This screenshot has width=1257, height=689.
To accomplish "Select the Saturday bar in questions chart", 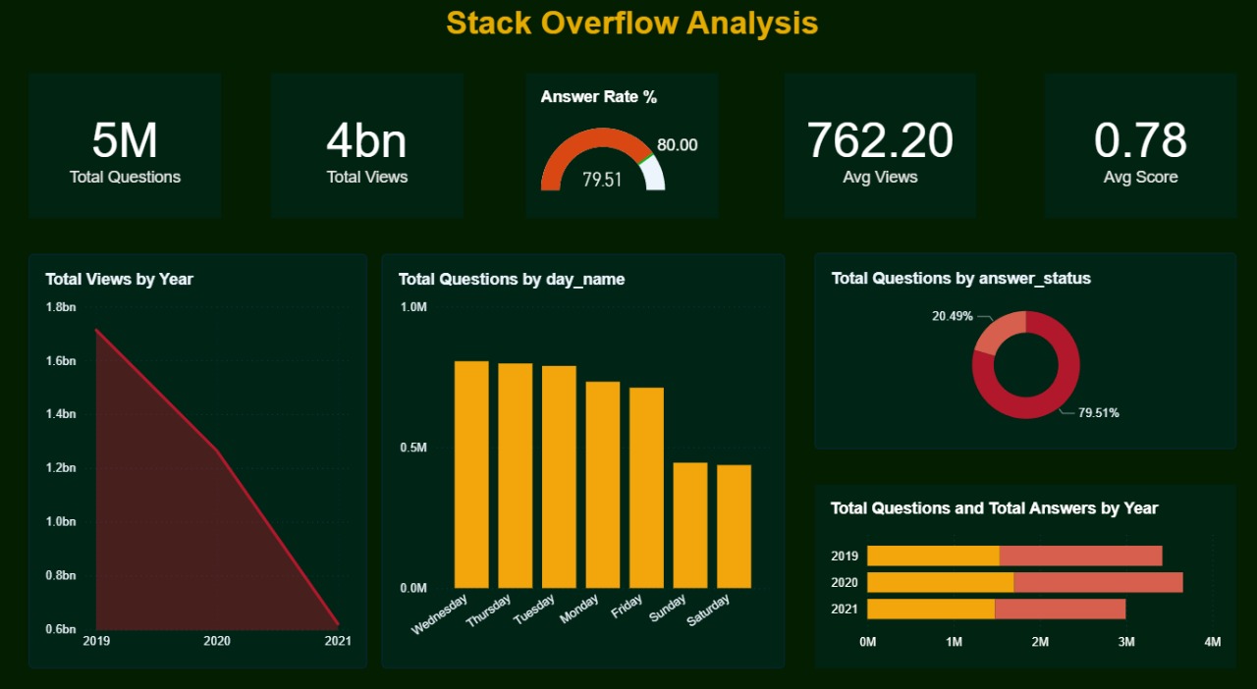I will [734, 525].
